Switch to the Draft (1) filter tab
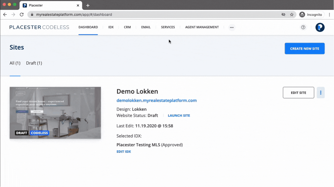Viewport: 334px width, 187px height. 34,63
